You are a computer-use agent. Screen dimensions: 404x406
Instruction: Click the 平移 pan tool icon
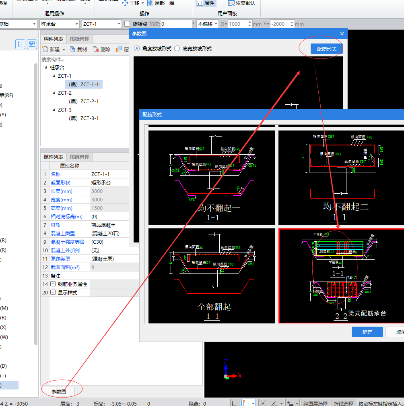125,3
